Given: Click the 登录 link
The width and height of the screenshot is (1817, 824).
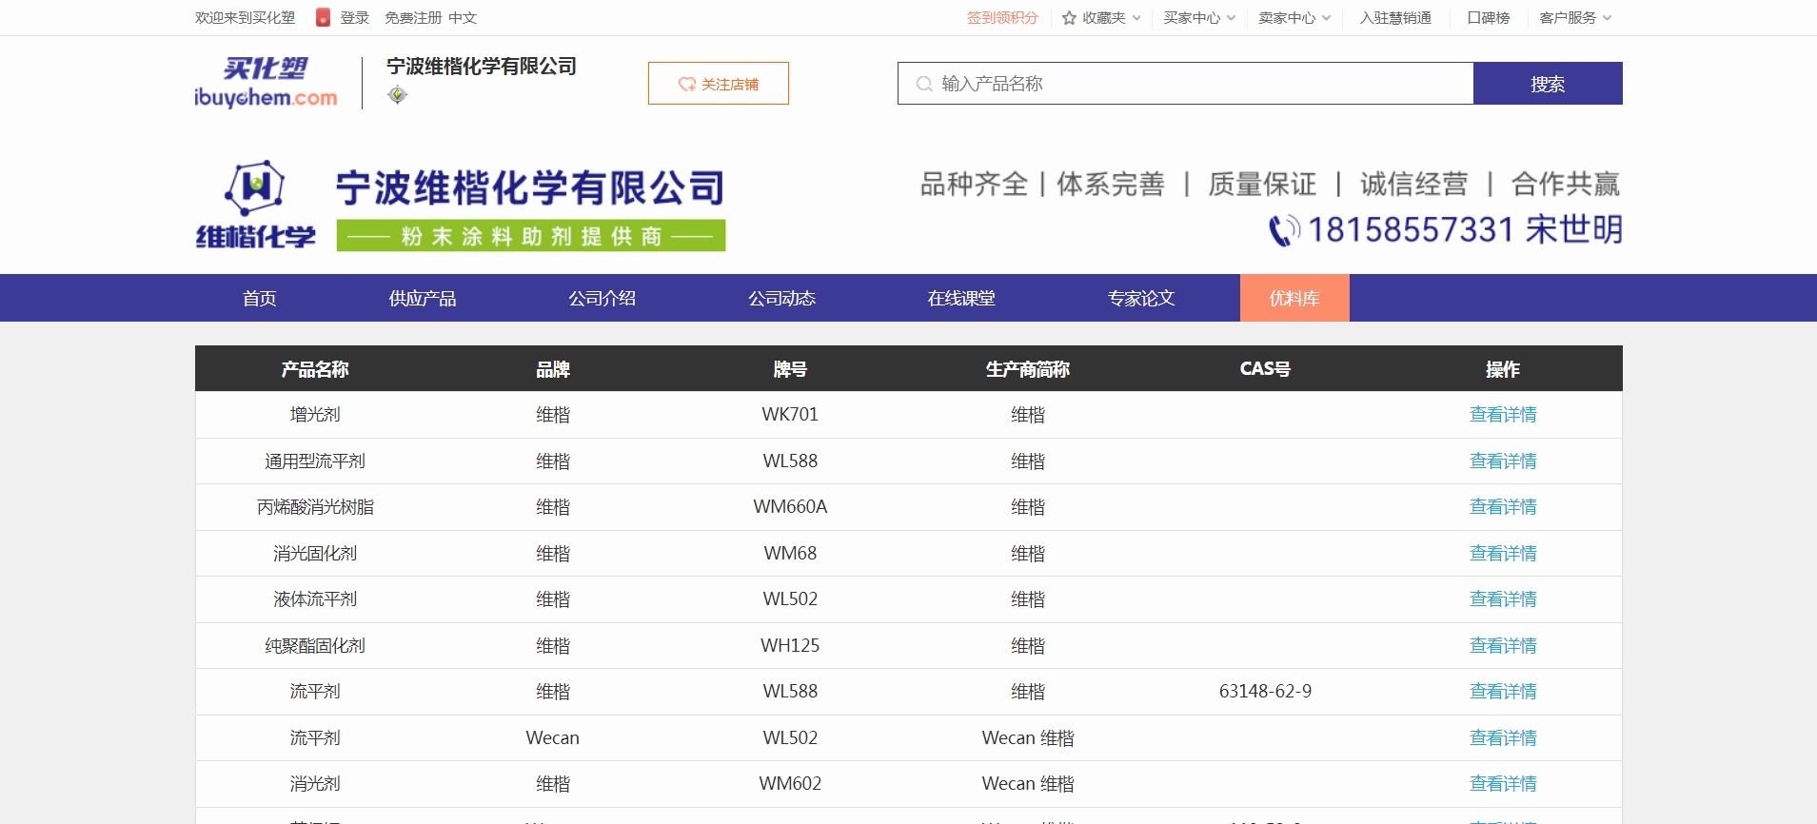Looking at the screenshot, I should [x=355, y=18].
